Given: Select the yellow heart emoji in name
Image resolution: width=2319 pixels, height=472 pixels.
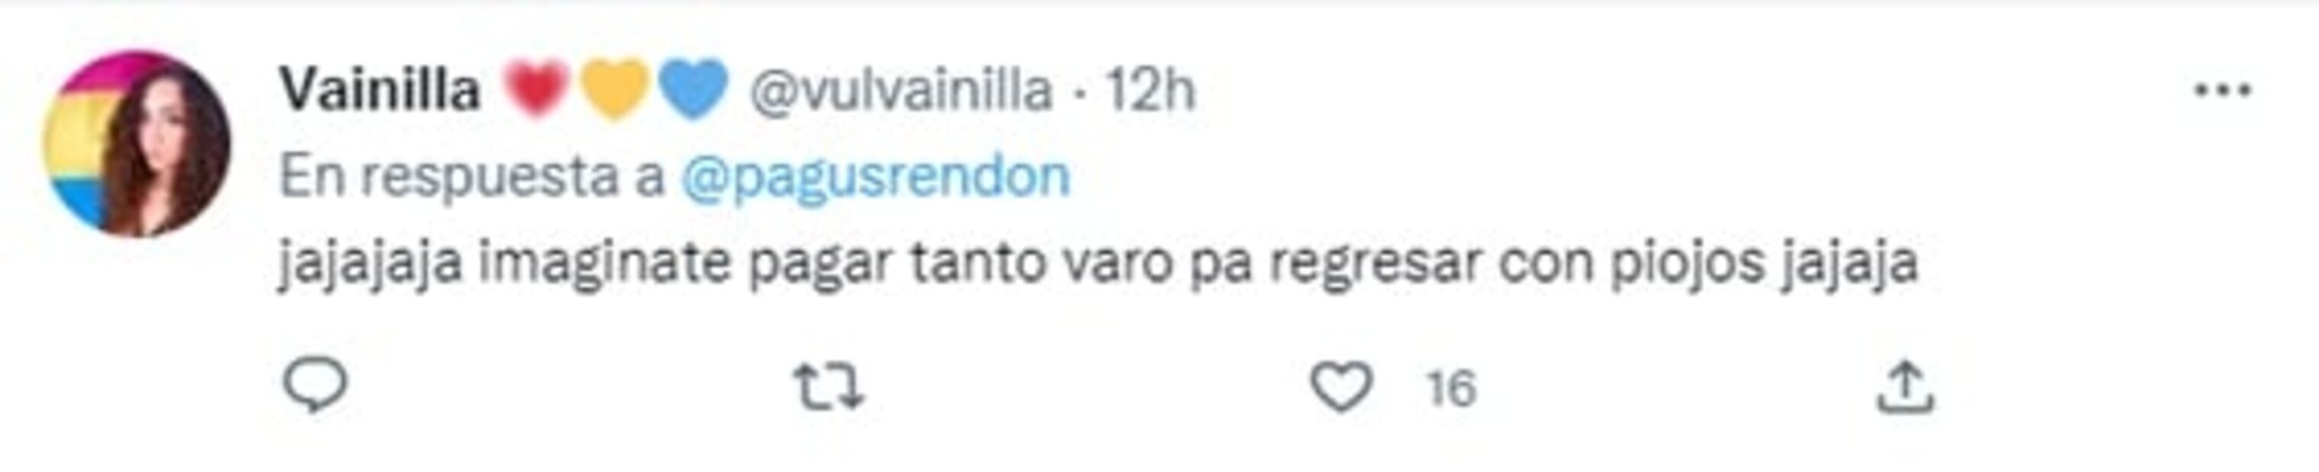Looking at the screenshot, I should [613, 89].
